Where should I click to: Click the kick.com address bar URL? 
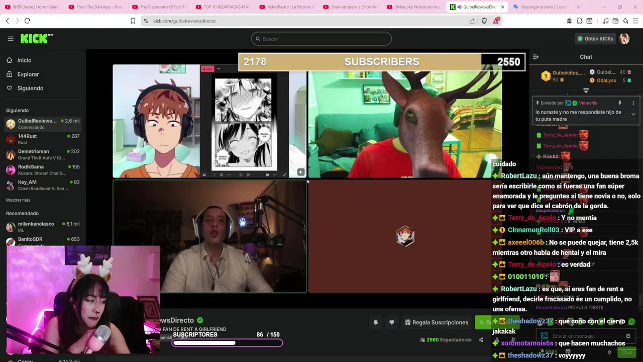point(184,21)
